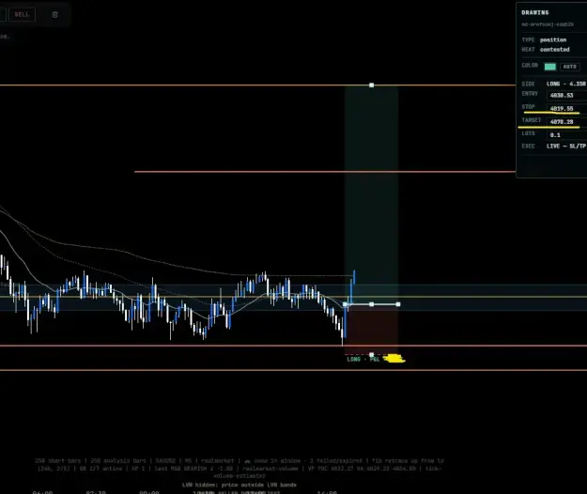This screenshot has width=587, height=494.
Task: Click the LONG P&L position label
Action: coord(363,360)
